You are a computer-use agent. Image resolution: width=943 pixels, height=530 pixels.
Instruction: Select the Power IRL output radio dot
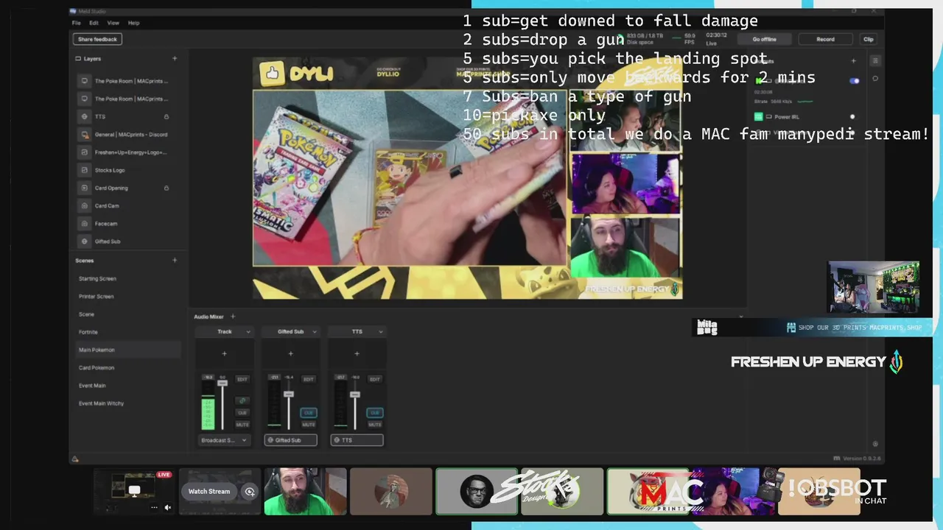coord(852,116)
